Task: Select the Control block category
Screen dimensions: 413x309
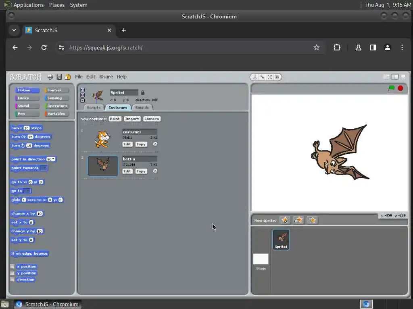Action: tap(57, 90)
